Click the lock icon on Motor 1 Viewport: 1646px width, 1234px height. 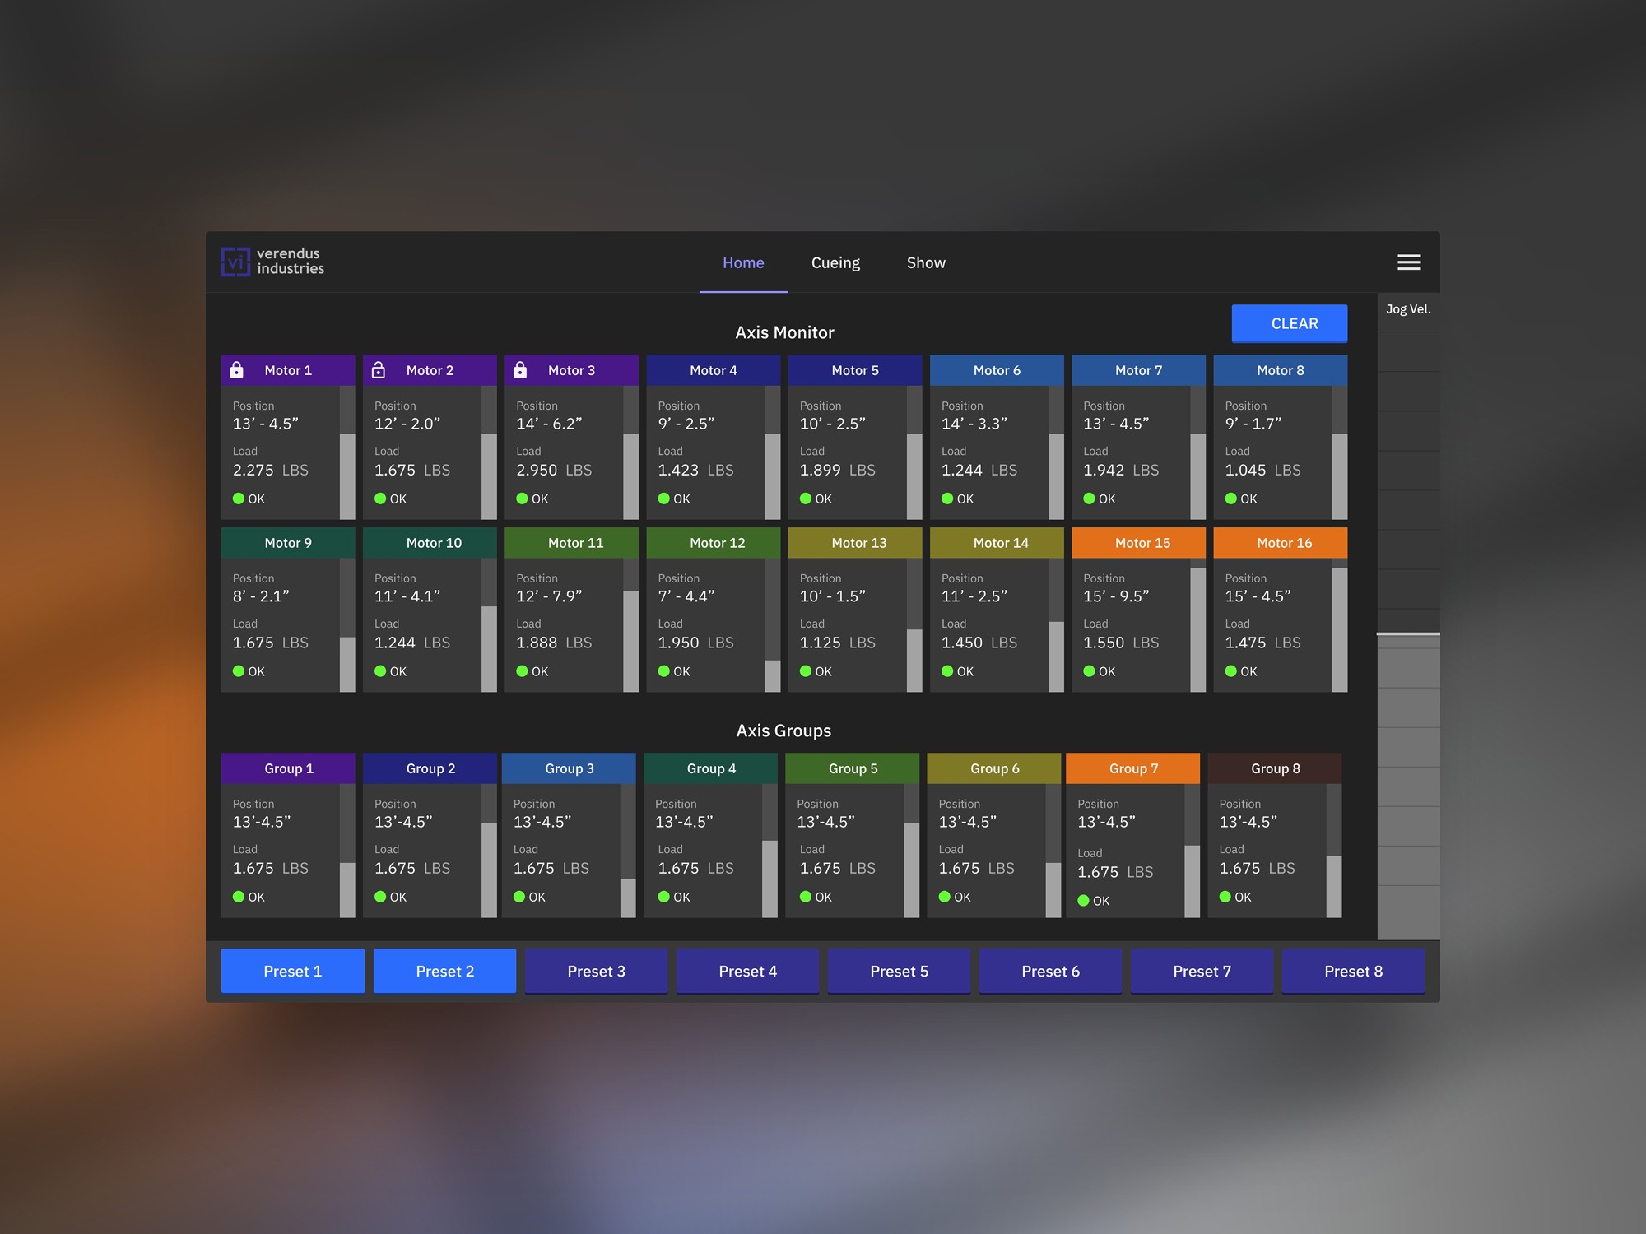[238, 370]
